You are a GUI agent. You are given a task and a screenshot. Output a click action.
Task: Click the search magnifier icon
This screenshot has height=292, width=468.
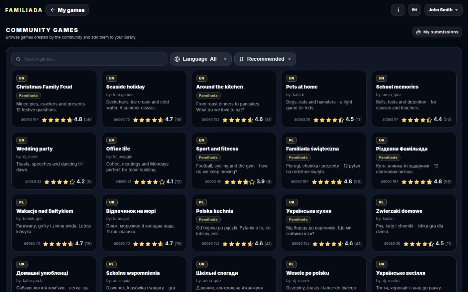point(18,59)
